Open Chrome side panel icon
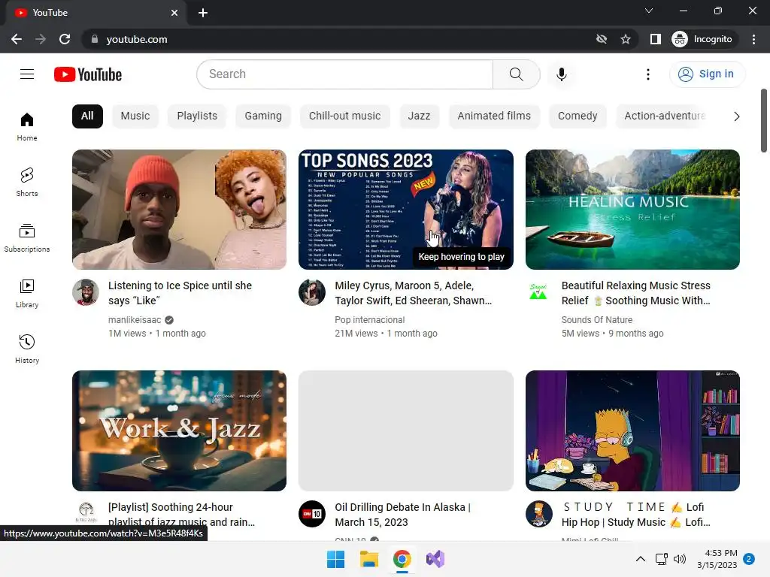Viewport: 770px width, 577px height. point(655,39)
